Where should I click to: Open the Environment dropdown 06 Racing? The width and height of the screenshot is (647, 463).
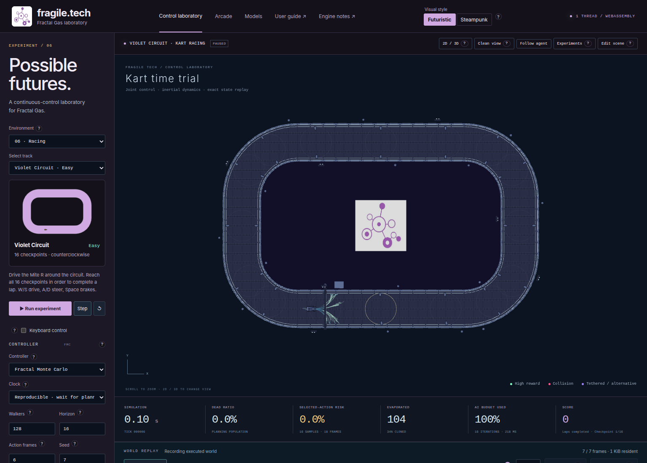(57, 141)
